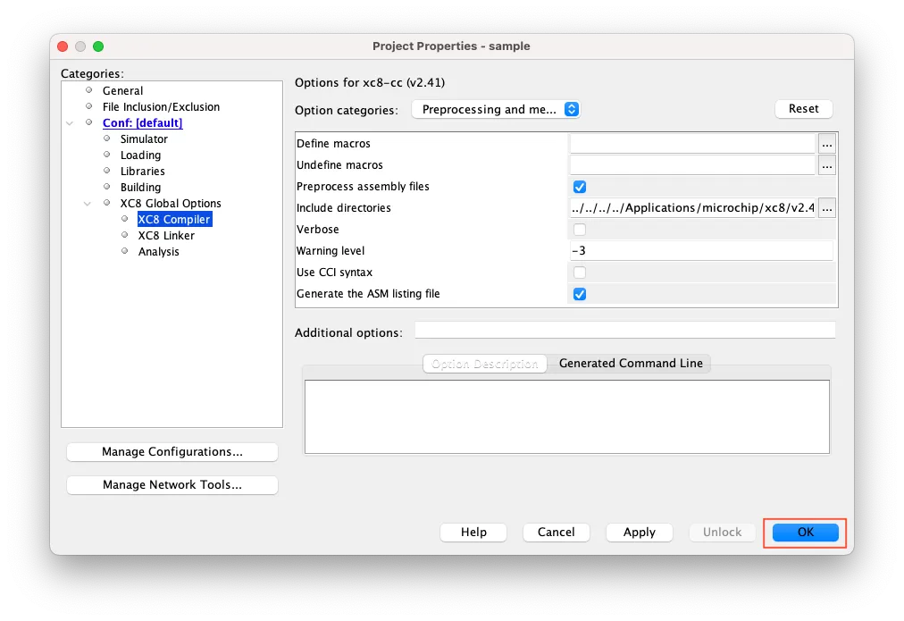Open the Option categories dropdown
This screenshot has width=904, height=621.
tap(496, 110)
